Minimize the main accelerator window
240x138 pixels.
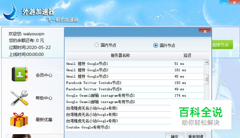coord(224,2)
